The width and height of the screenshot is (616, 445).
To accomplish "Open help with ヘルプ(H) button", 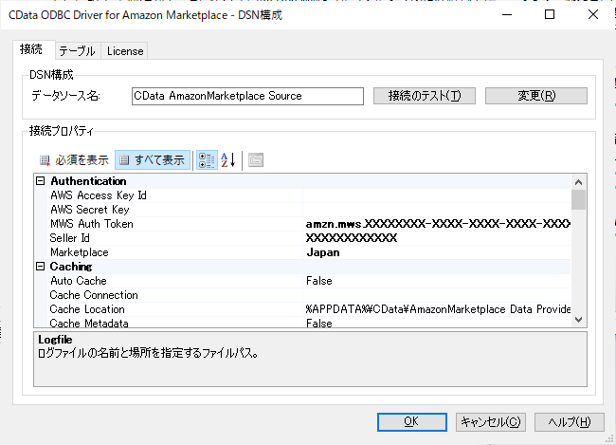I will pyautogui.click(x=569, y=422).
